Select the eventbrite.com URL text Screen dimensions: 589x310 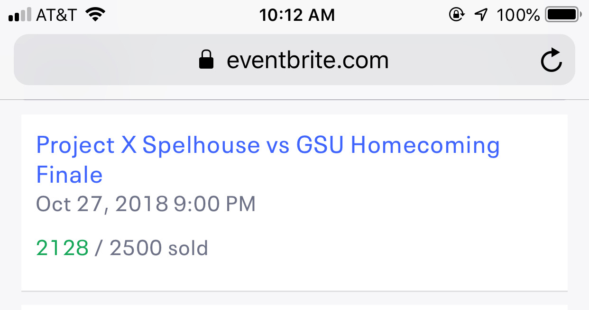308,60
